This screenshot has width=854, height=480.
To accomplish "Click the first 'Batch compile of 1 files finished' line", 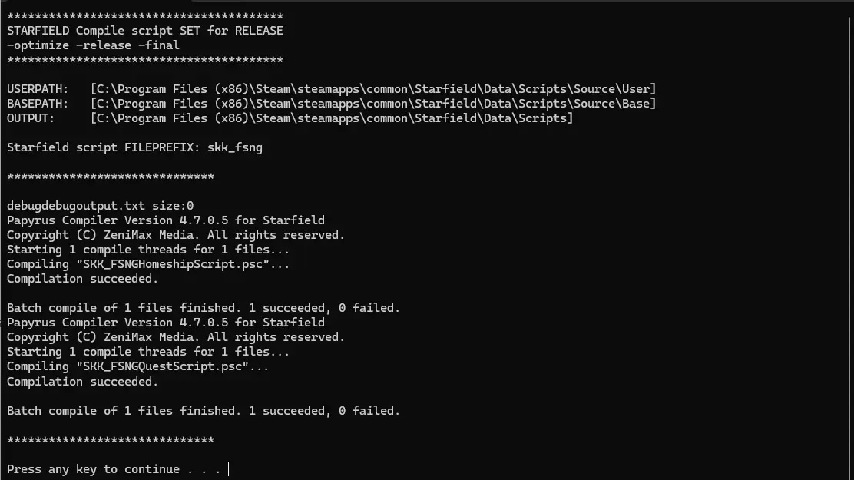I will coord(204,308).
